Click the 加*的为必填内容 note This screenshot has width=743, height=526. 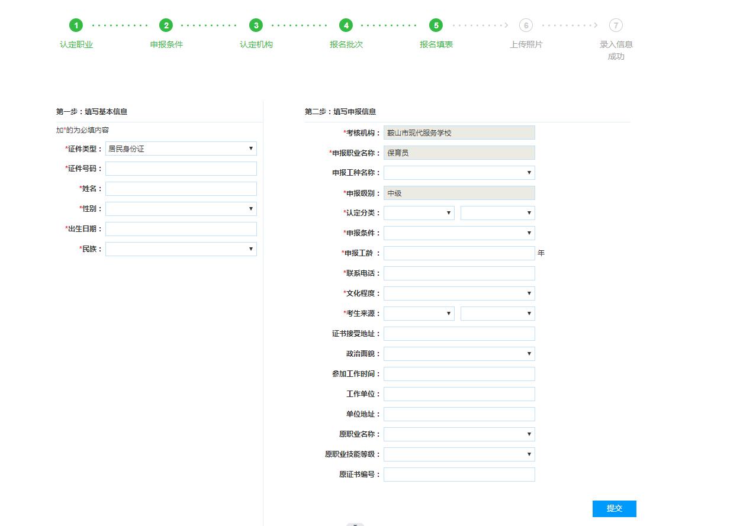(x=83, y=130)
